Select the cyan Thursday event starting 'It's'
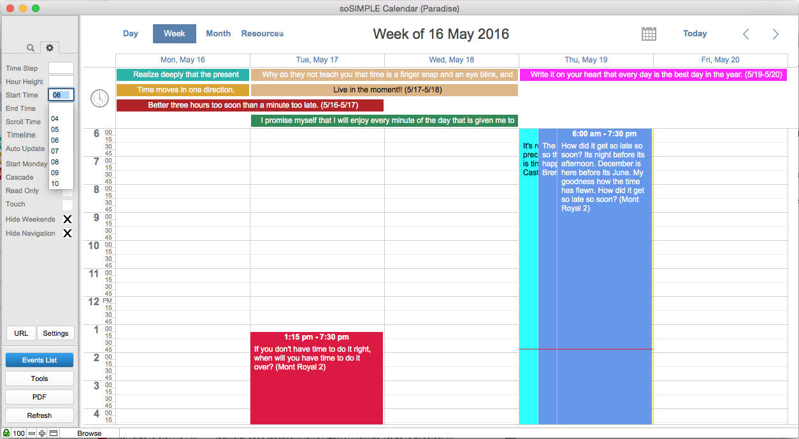799x439 pixels. [x=529, y=277]
